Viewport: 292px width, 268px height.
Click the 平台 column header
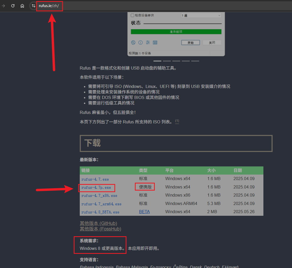click(x=169, y=170)
